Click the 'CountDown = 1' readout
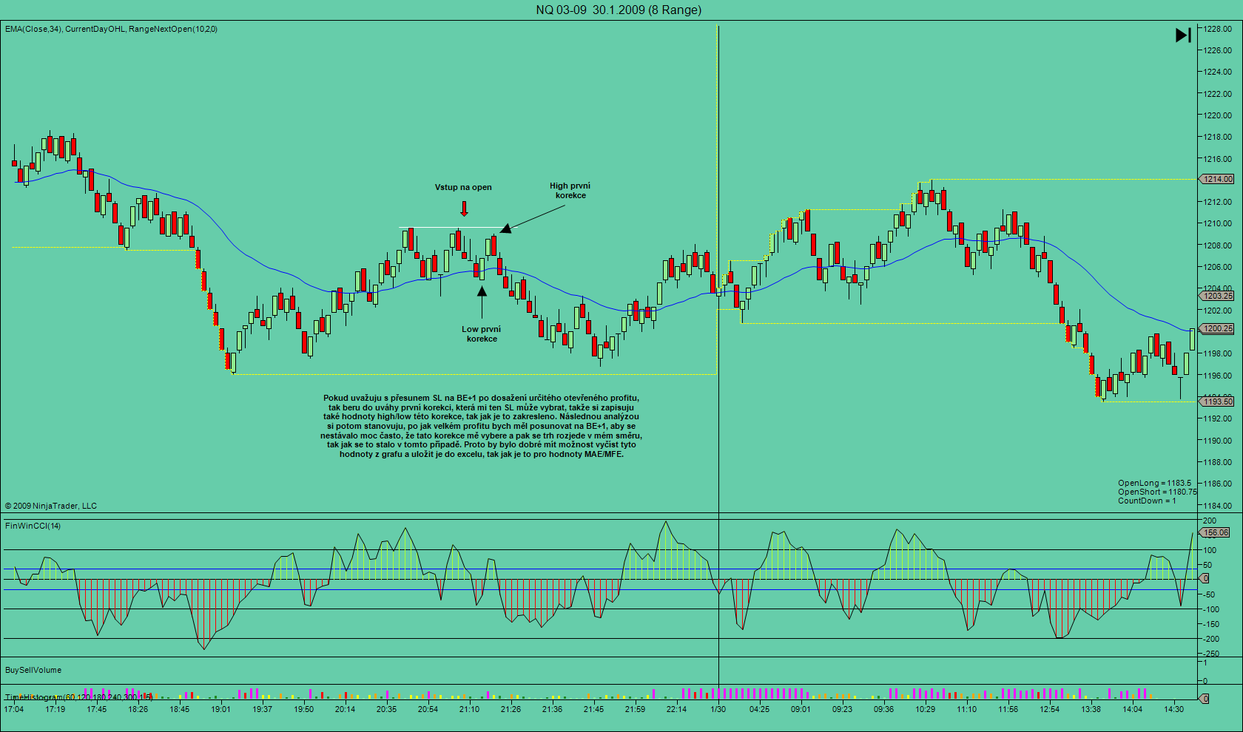Viewport: 1243px width, 732px height. 1147,501
